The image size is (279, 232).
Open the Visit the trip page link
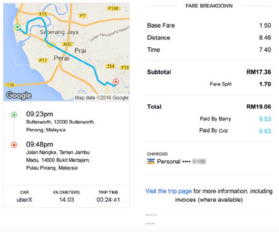coord(169,191)
